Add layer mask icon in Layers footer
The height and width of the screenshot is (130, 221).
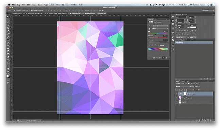pos(199,120)
